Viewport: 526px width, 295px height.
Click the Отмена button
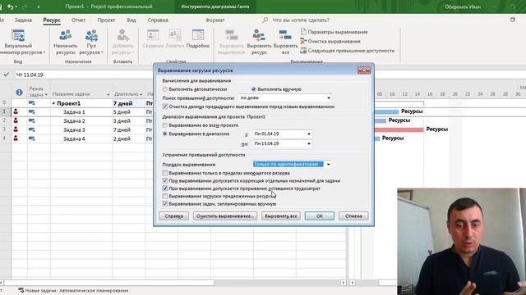click(x=353, y=216)
